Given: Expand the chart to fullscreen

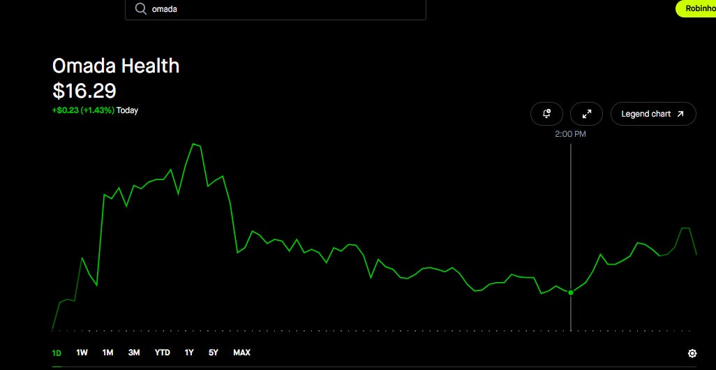Looking at the screenshot, I should (587, 114).
